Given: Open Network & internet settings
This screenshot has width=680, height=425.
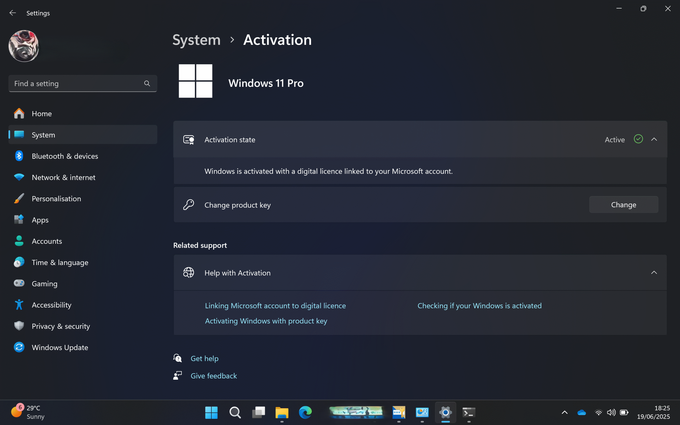Looking at the screenshot, I should pyautogui.click(x=83, y=177).
